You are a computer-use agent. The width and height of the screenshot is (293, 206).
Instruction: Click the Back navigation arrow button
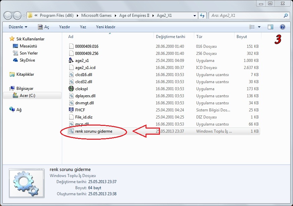[x=8, y=15]
